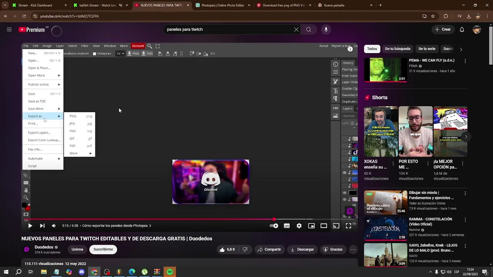Open Discord from the taskbar
The width and height of the screenshot is (493, 277).
click(x=82, y=272)
